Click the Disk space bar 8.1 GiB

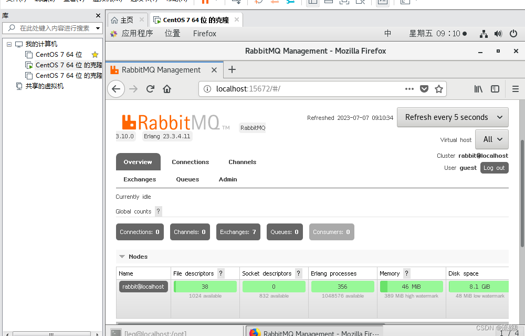[x=479, y=287]
